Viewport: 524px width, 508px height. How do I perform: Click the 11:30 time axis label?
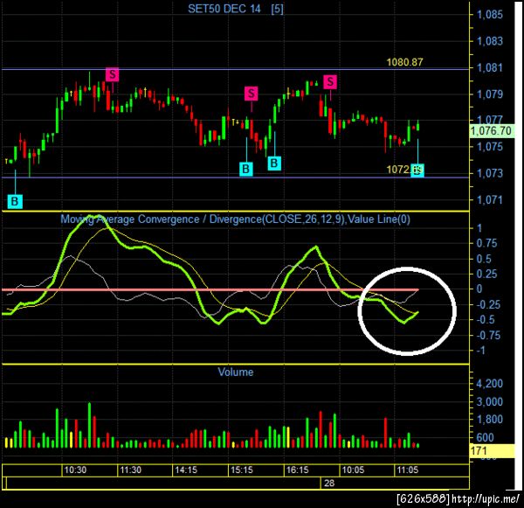131,470
